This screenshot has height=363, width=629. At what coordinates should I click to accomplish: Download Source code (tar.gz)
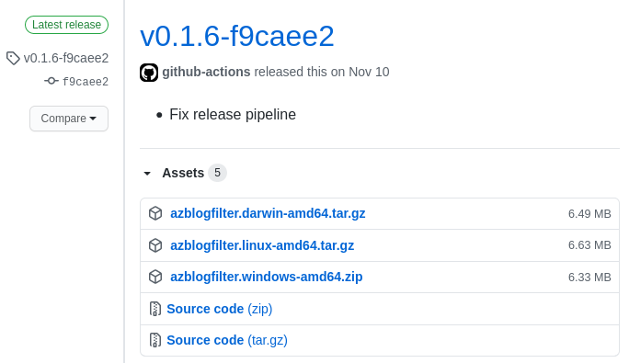(x=227, y=340)
